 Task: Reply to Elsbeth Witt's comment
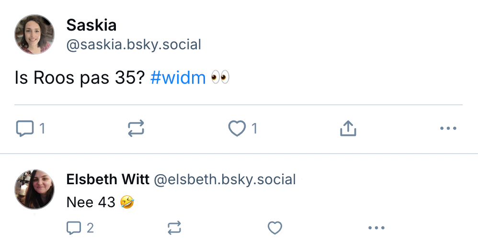[x=74, y=228]
